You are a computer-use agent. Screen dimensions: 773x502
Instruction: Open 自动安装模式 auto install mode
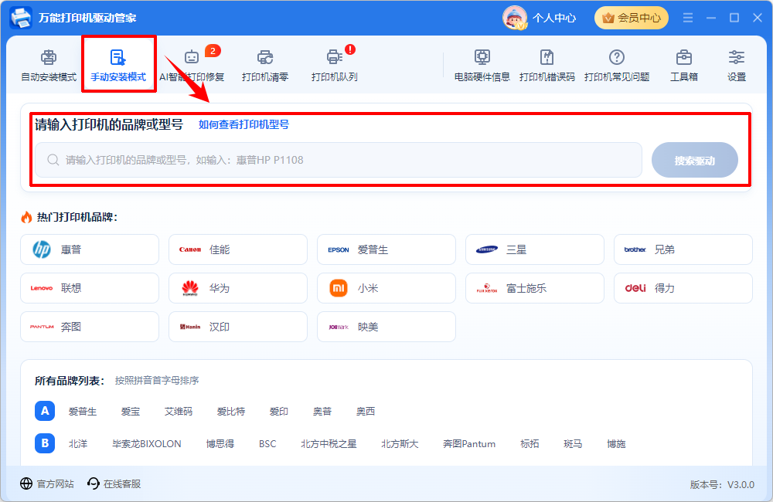pyautogui.click(x=48, y=66)
